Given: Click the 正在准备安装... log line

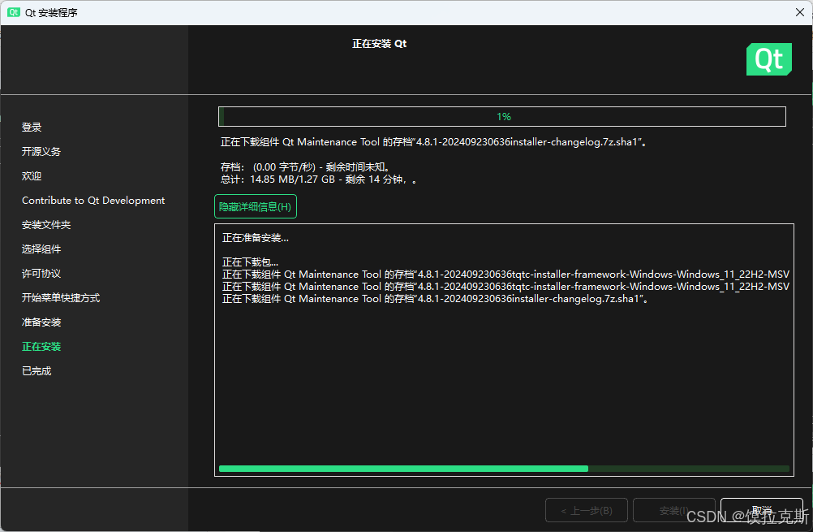Looking at the screenshot, I should coord(255,238).
